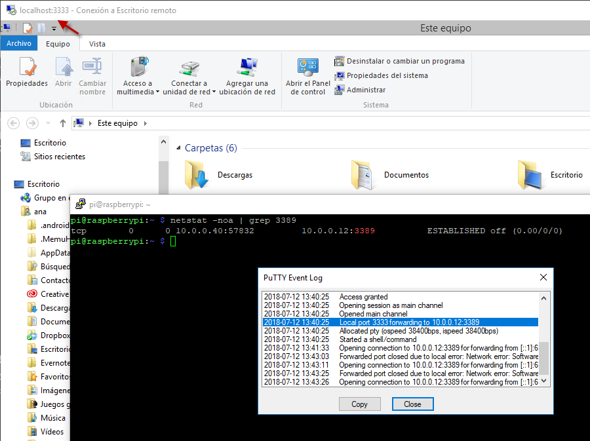Screen dimensions: 590x441
Task: Click event log scroll down arrow
Action: 543,381
